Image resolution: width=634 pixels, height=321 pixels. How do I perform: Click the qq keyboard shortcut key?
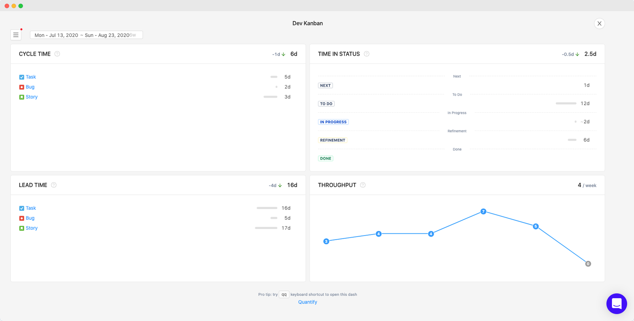pyautogui.click(x=284, y=295)
